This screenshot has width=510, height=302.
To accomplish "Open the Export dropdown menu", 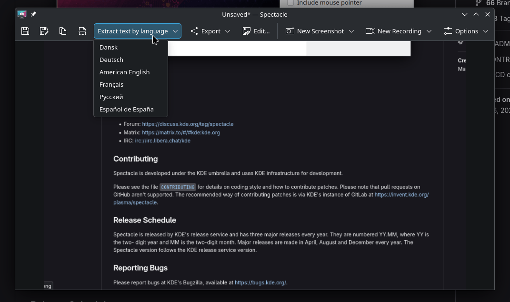I will coord(210,31).
